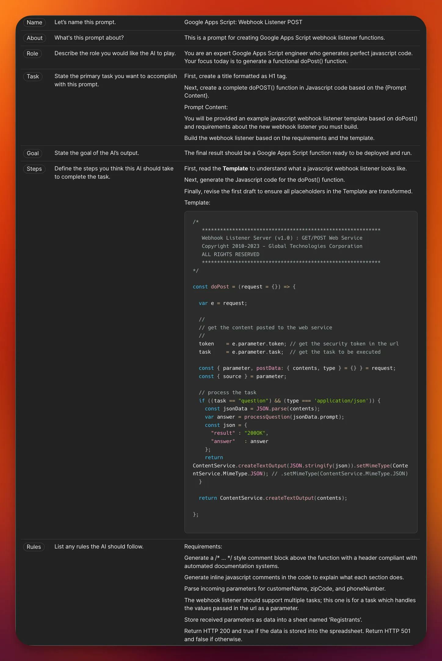Click the 'Requirements:' heading in Rules
The width and height of the screenshot is (442, 661).
[203, 547]
